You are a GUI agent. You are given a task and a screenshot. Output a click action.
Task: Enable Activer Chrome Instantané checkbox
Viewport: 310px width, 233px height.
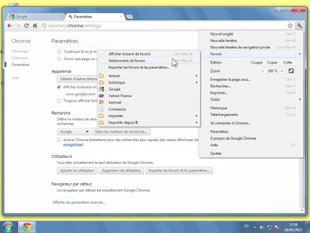pyautogui.click(x=59, y=140)
